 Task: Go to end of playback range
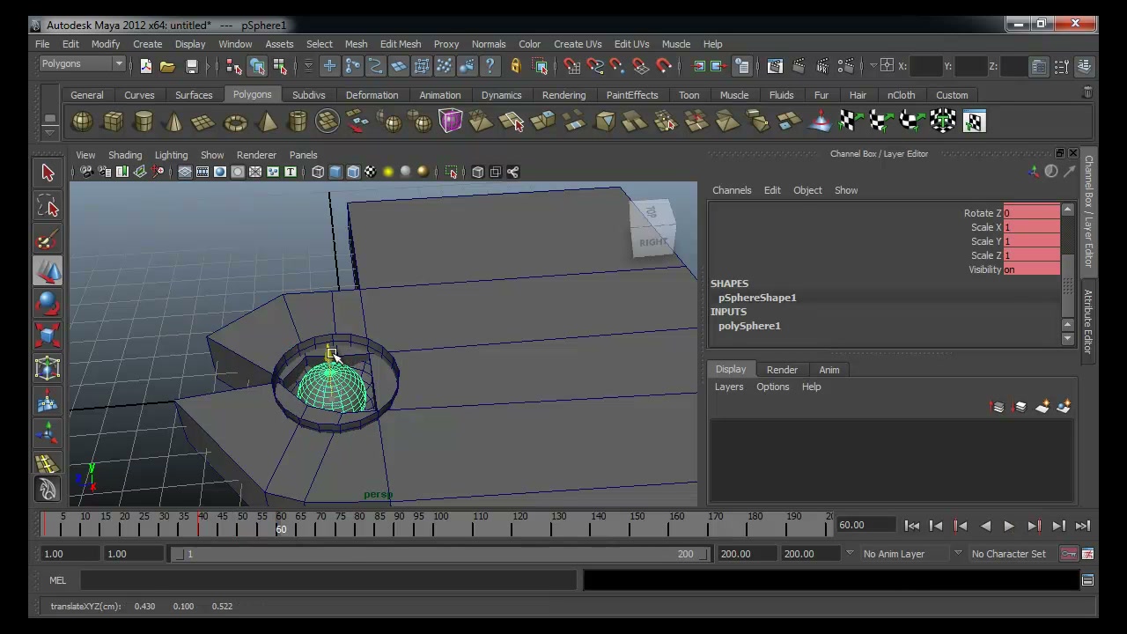1083,526
